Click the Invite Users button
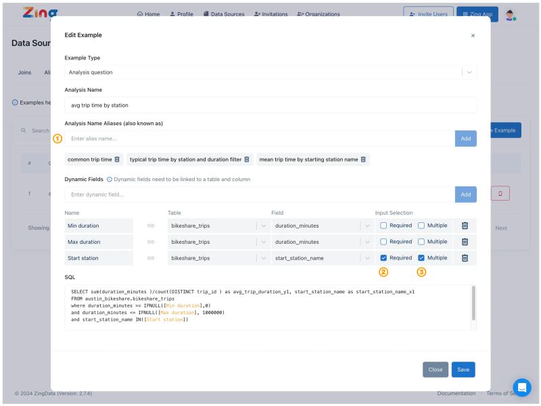Viewport: 541px width, 406px height. [428, 14]
